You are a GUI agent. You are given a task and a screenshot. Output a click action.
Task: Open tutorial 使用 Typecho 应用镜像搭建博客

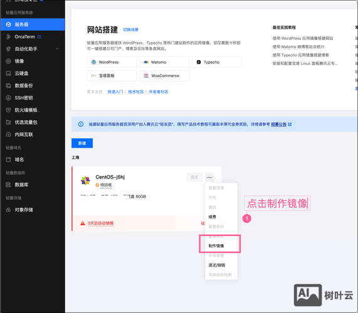[301, 55]
